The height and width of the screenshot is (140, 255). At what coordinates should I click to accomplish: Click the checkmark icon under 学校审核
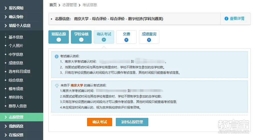81,40
